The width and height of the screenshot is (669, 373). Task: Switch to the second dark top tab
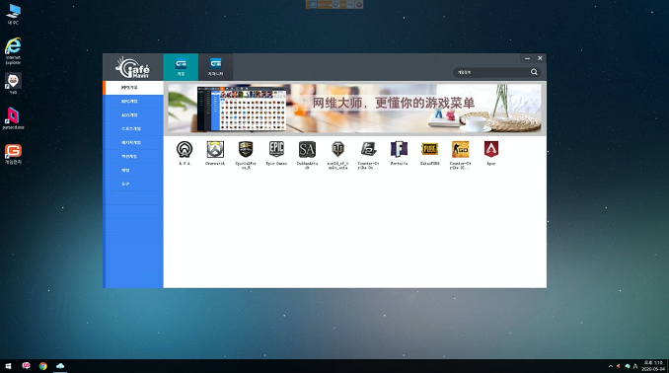click(x=215, y=67)
